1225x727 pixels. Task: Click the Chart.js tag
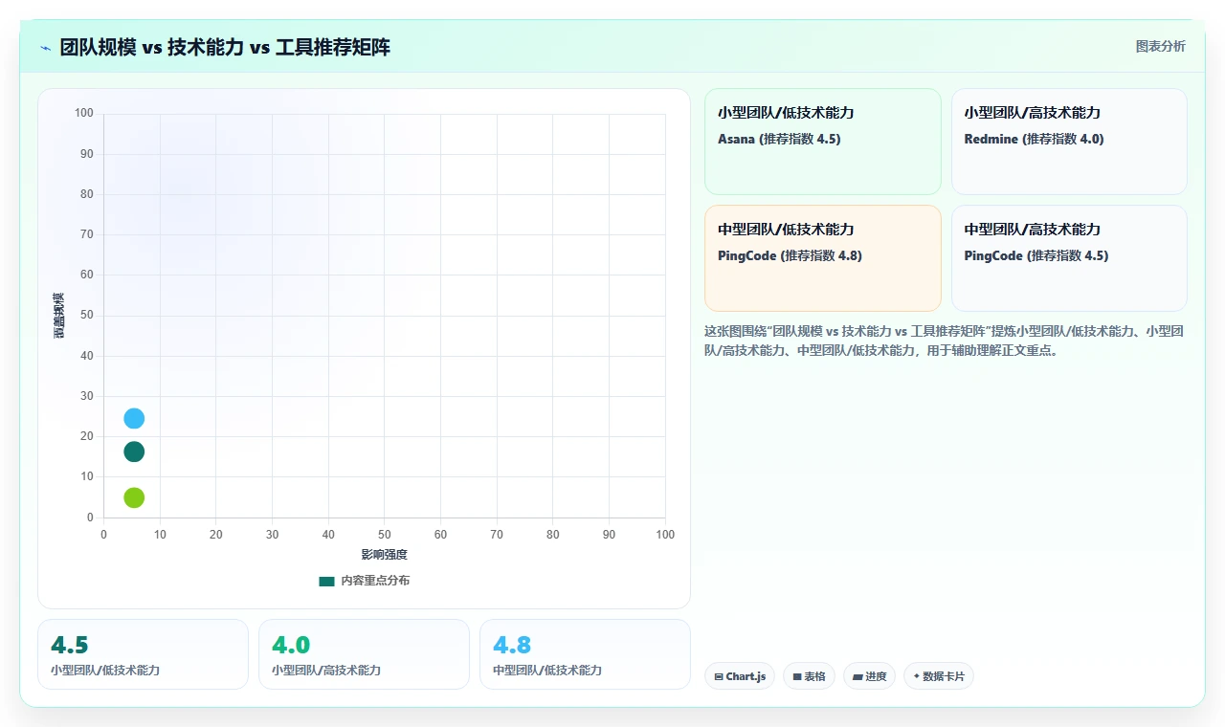click(740, 676)
